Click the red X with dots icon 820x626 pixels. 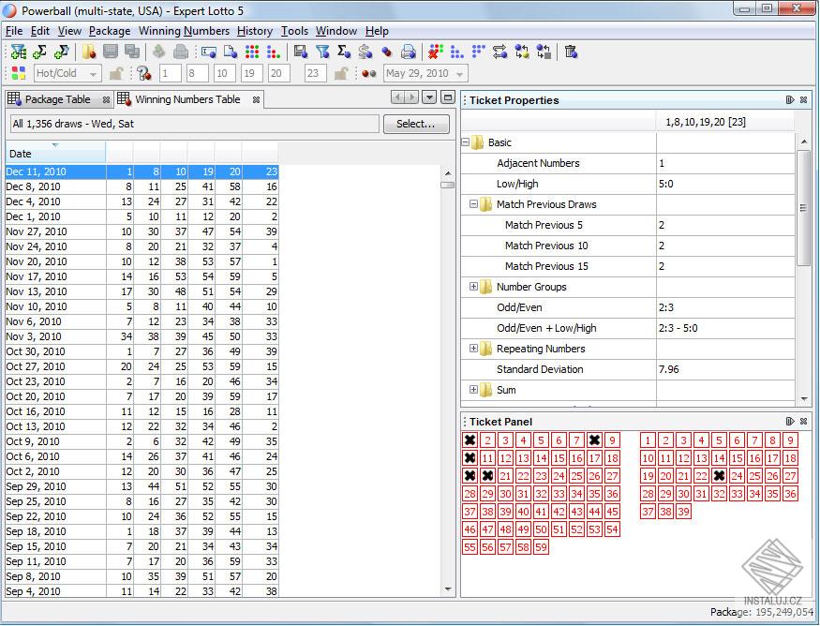(435, 52)
